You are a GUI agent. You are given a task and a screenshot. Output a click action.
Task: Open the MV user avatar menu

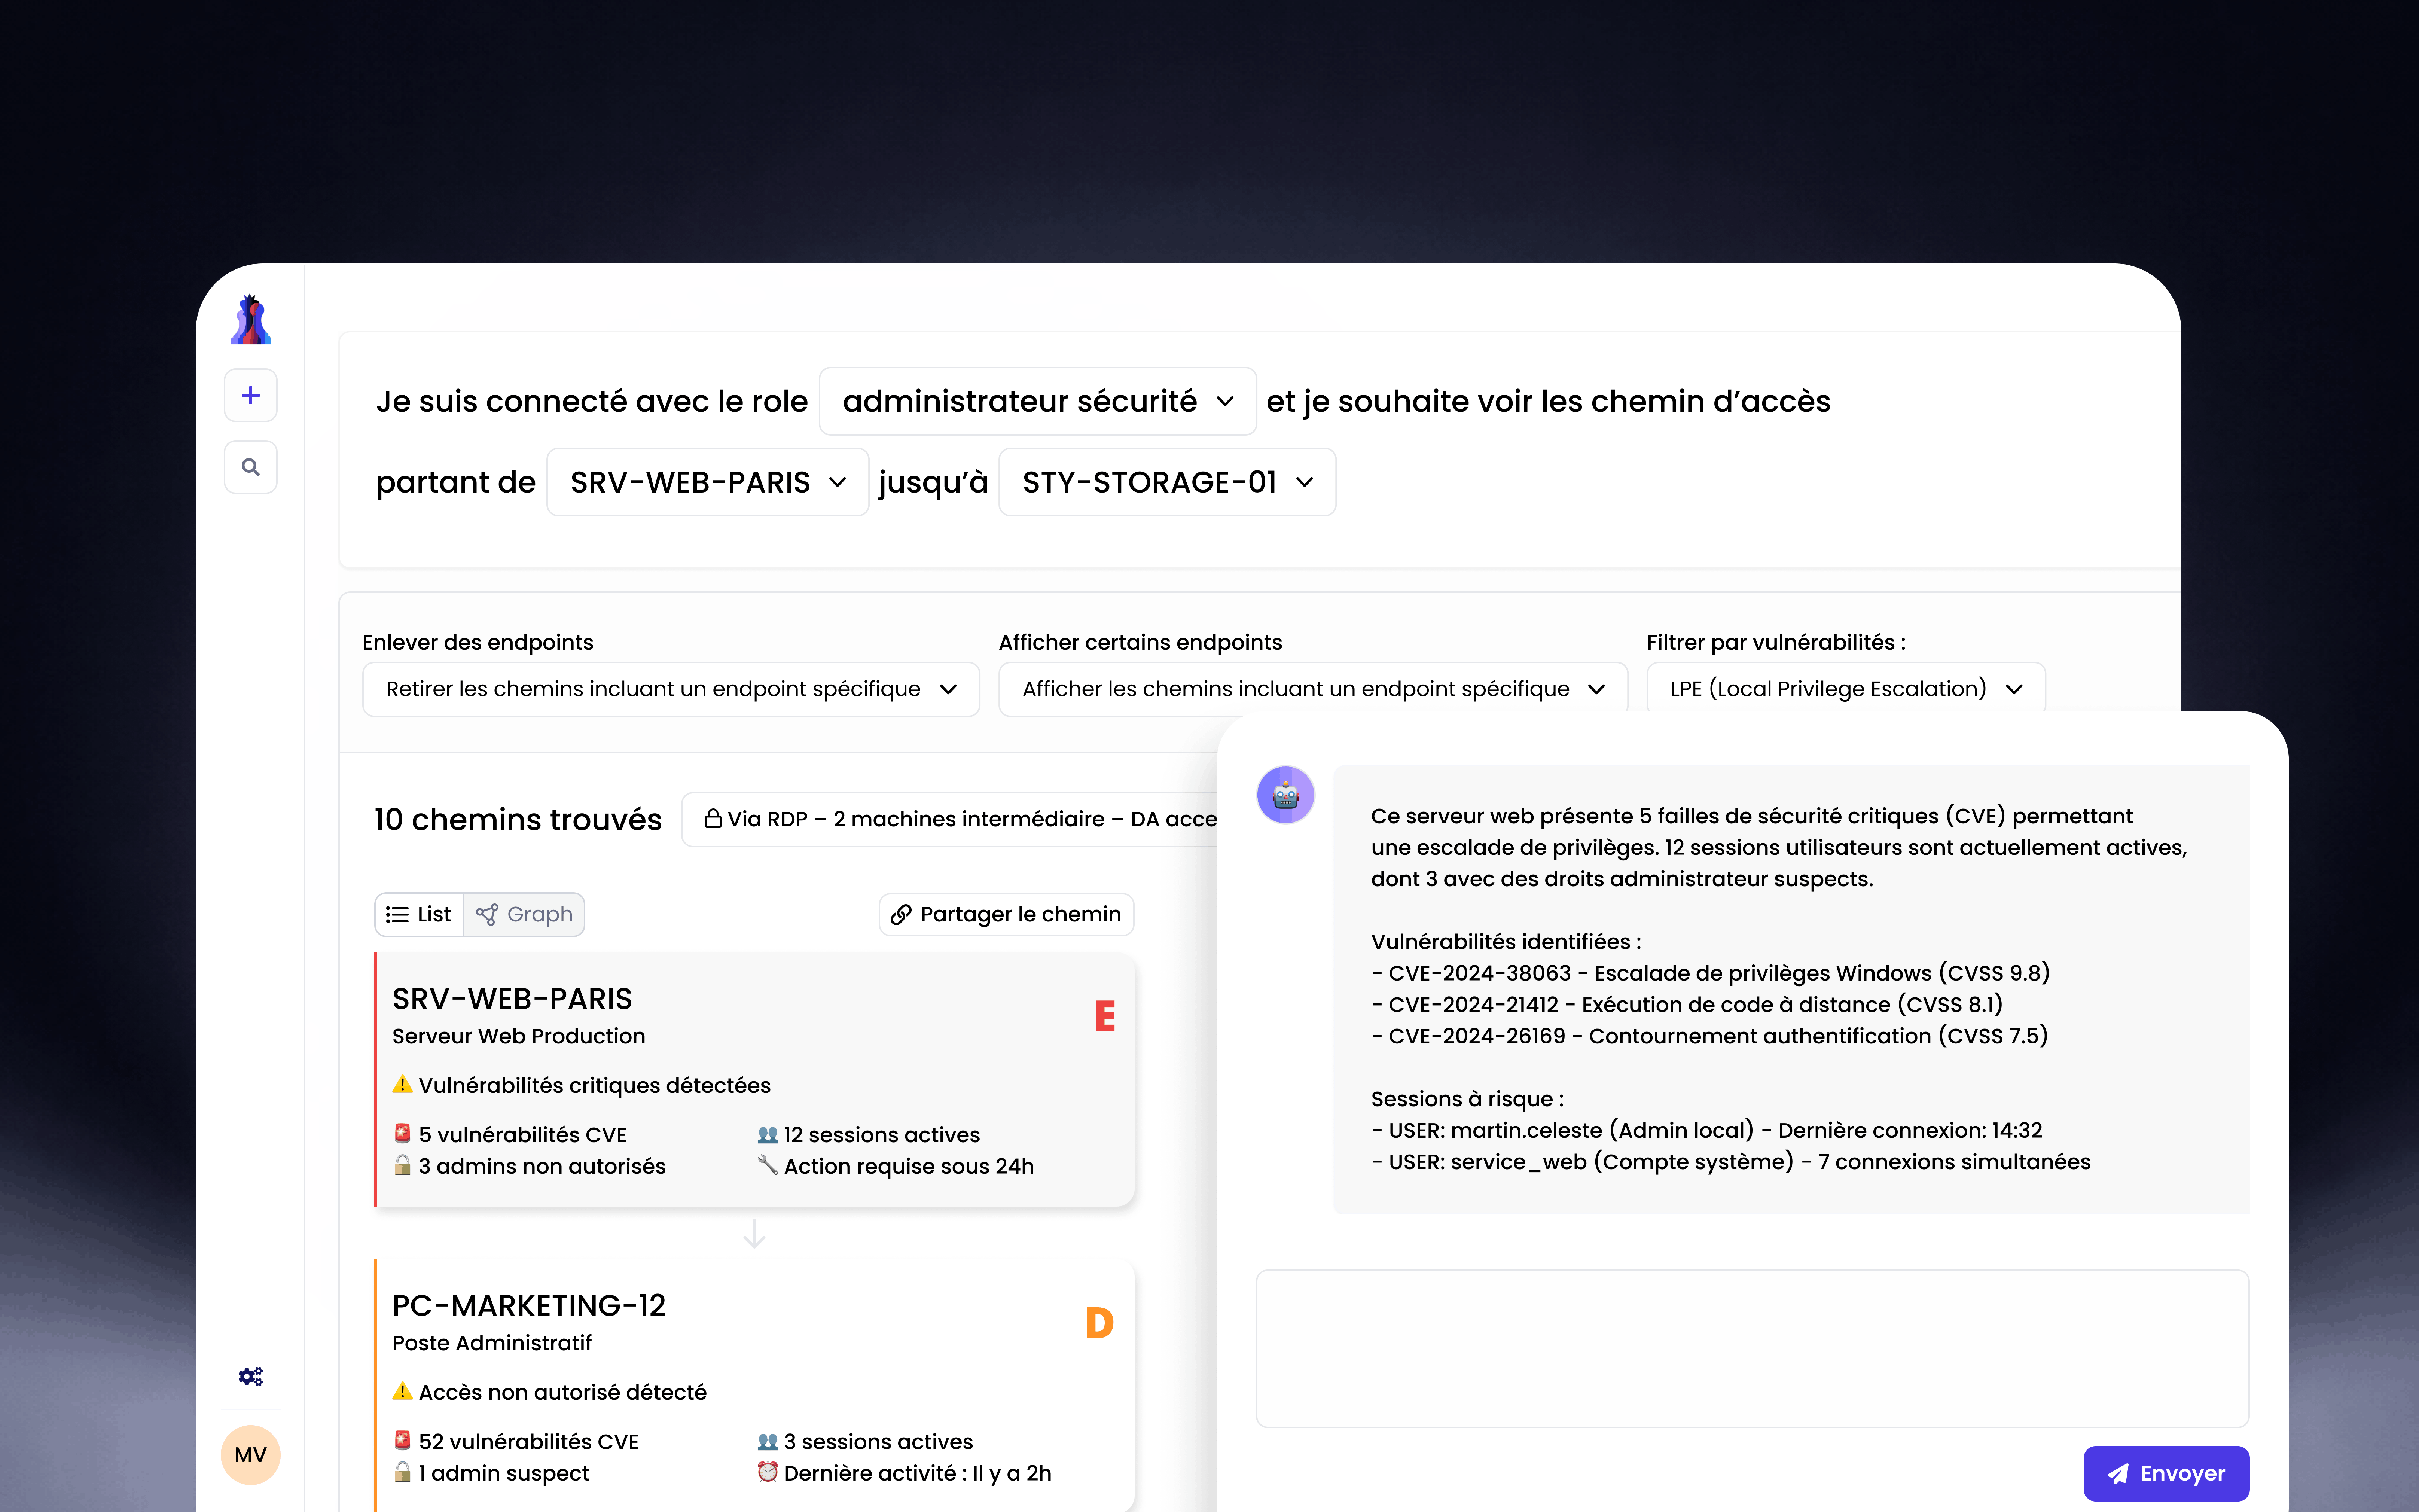coord(250,1455)
